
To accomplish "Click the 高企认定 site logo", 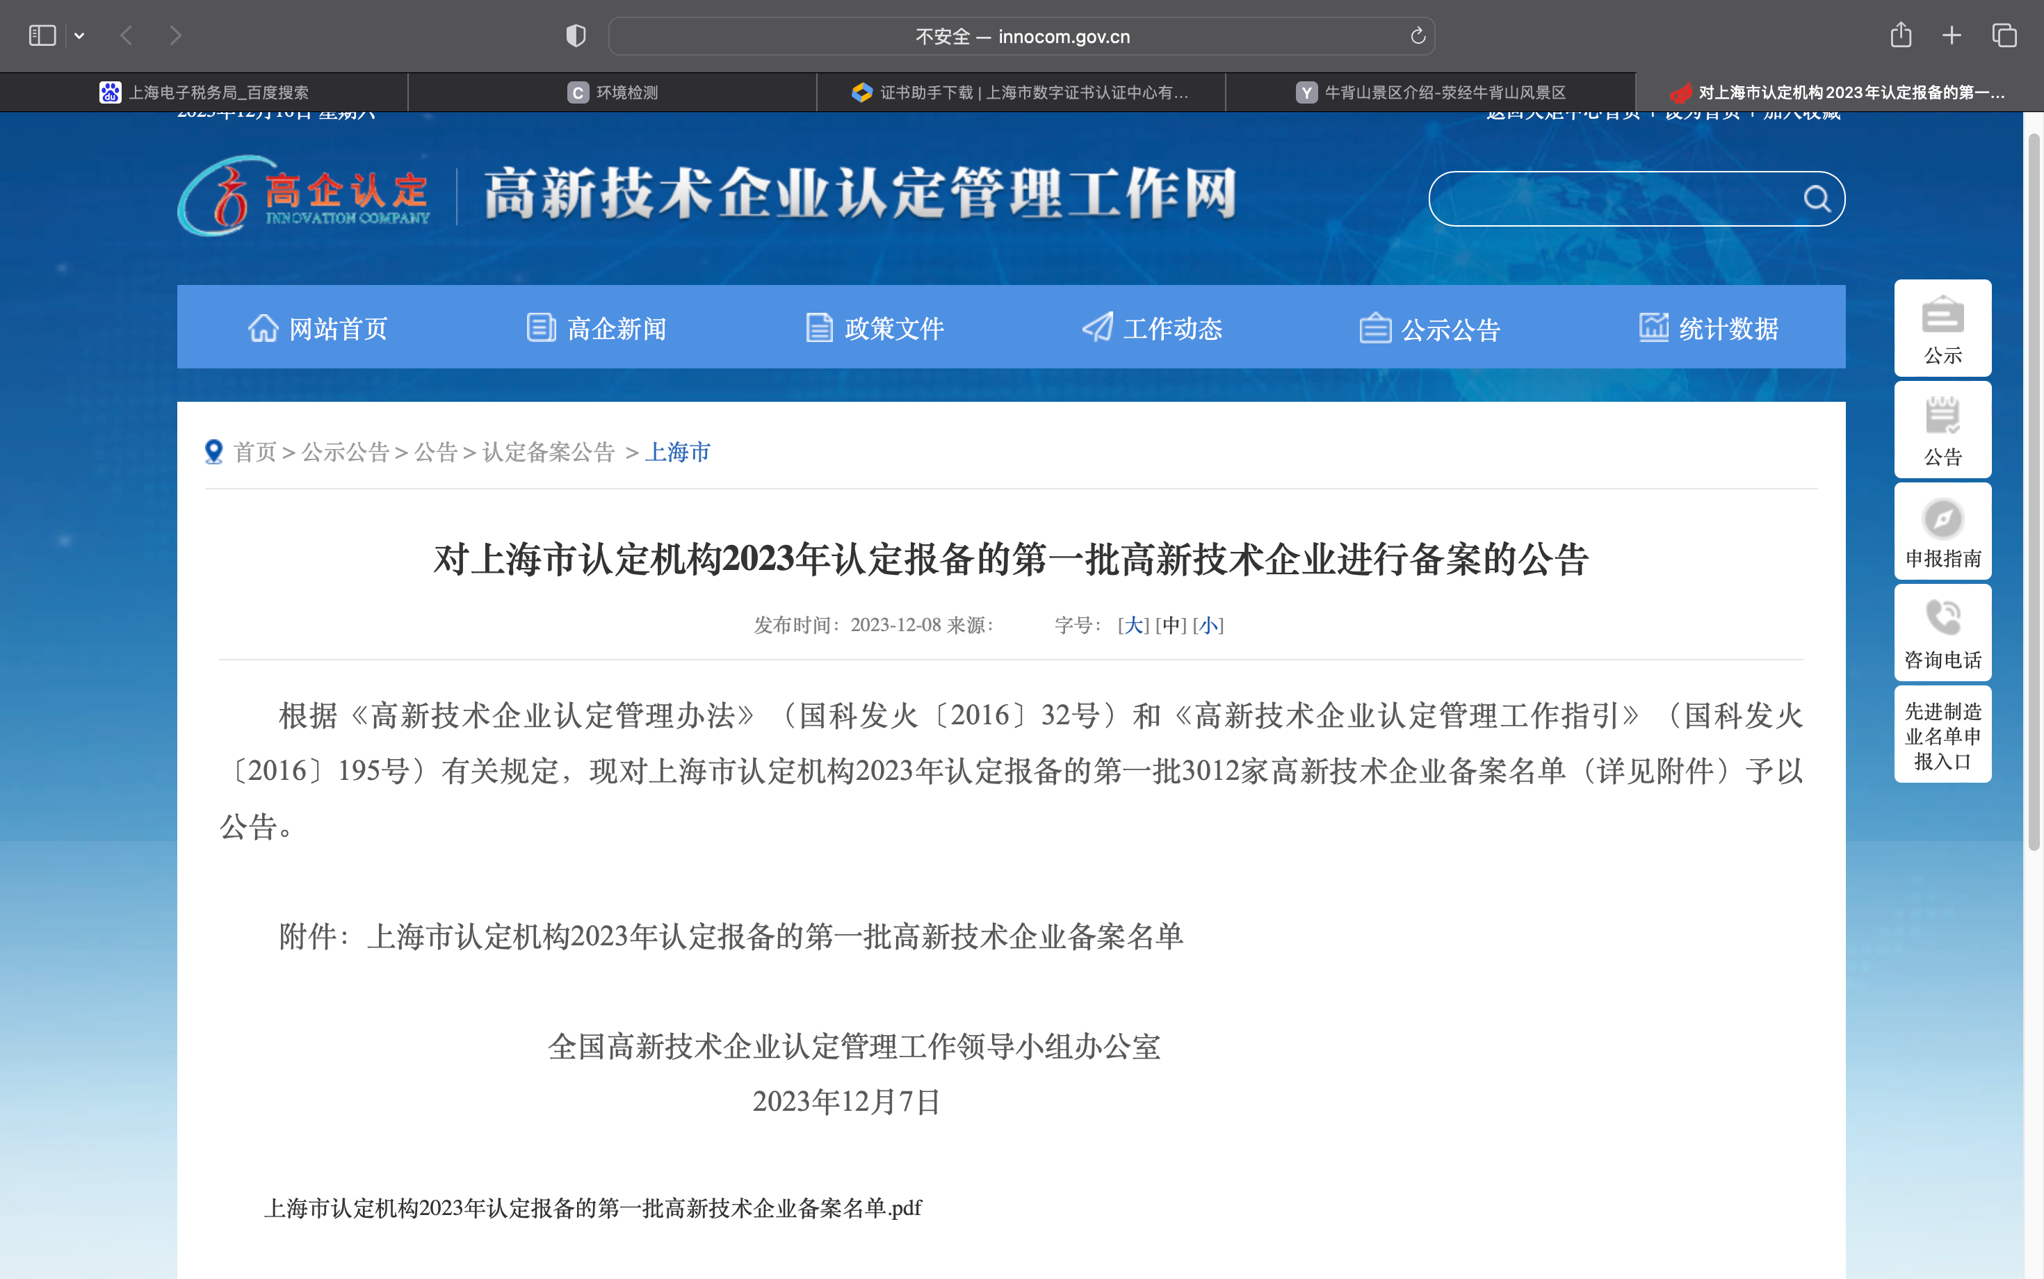I will pos(304,195).
